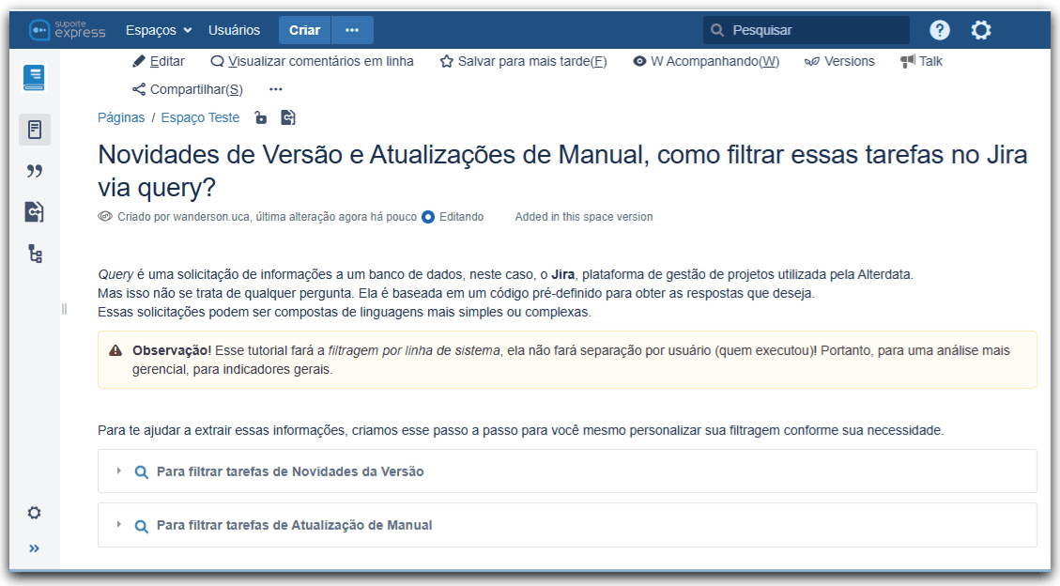This screenshot has height=586, width=1060.
Task: Click the Editando status indicator
Action: pyautogui.click(x=453, y=217)
